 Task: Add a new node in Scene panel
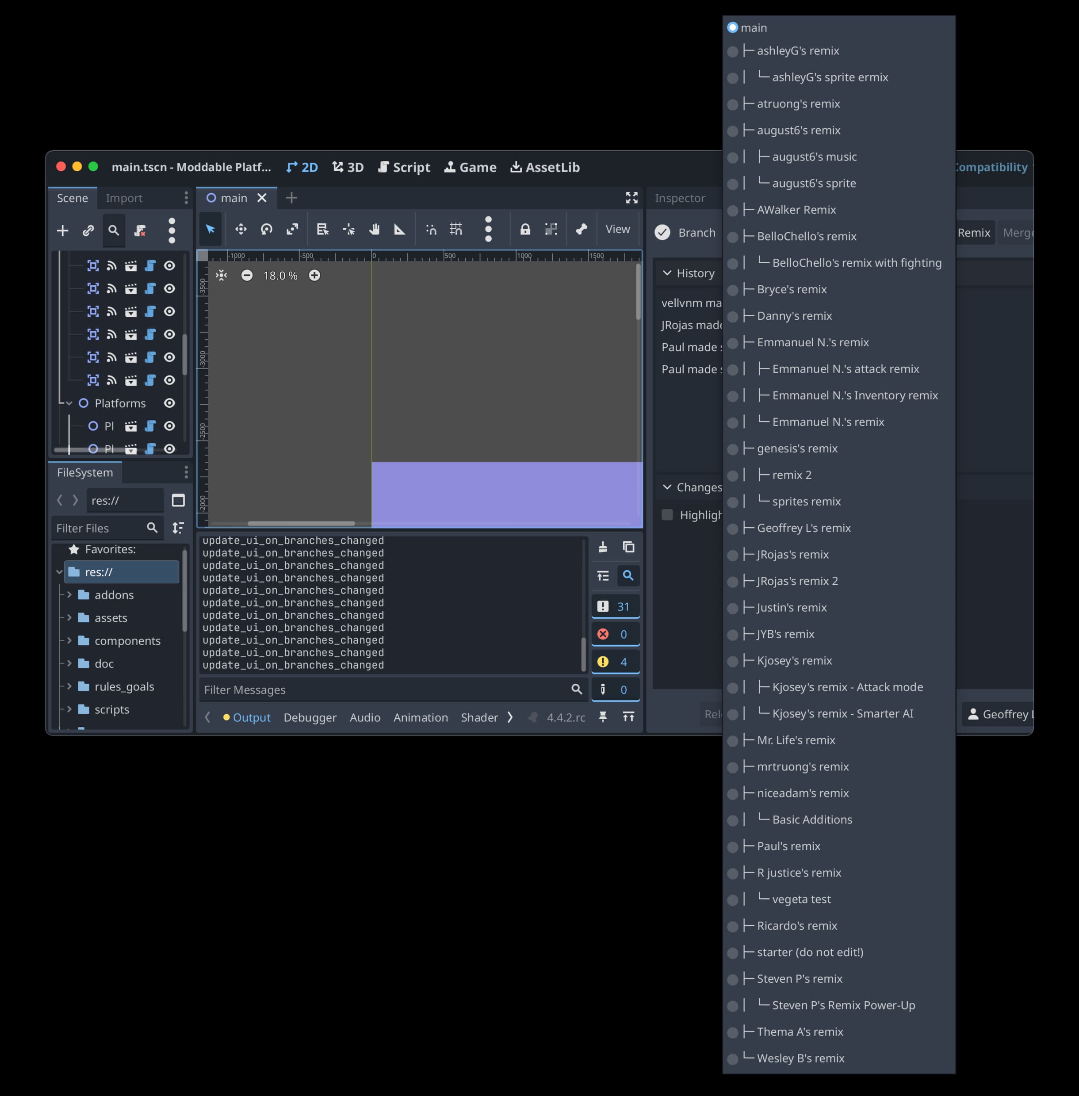coord(63,230)
